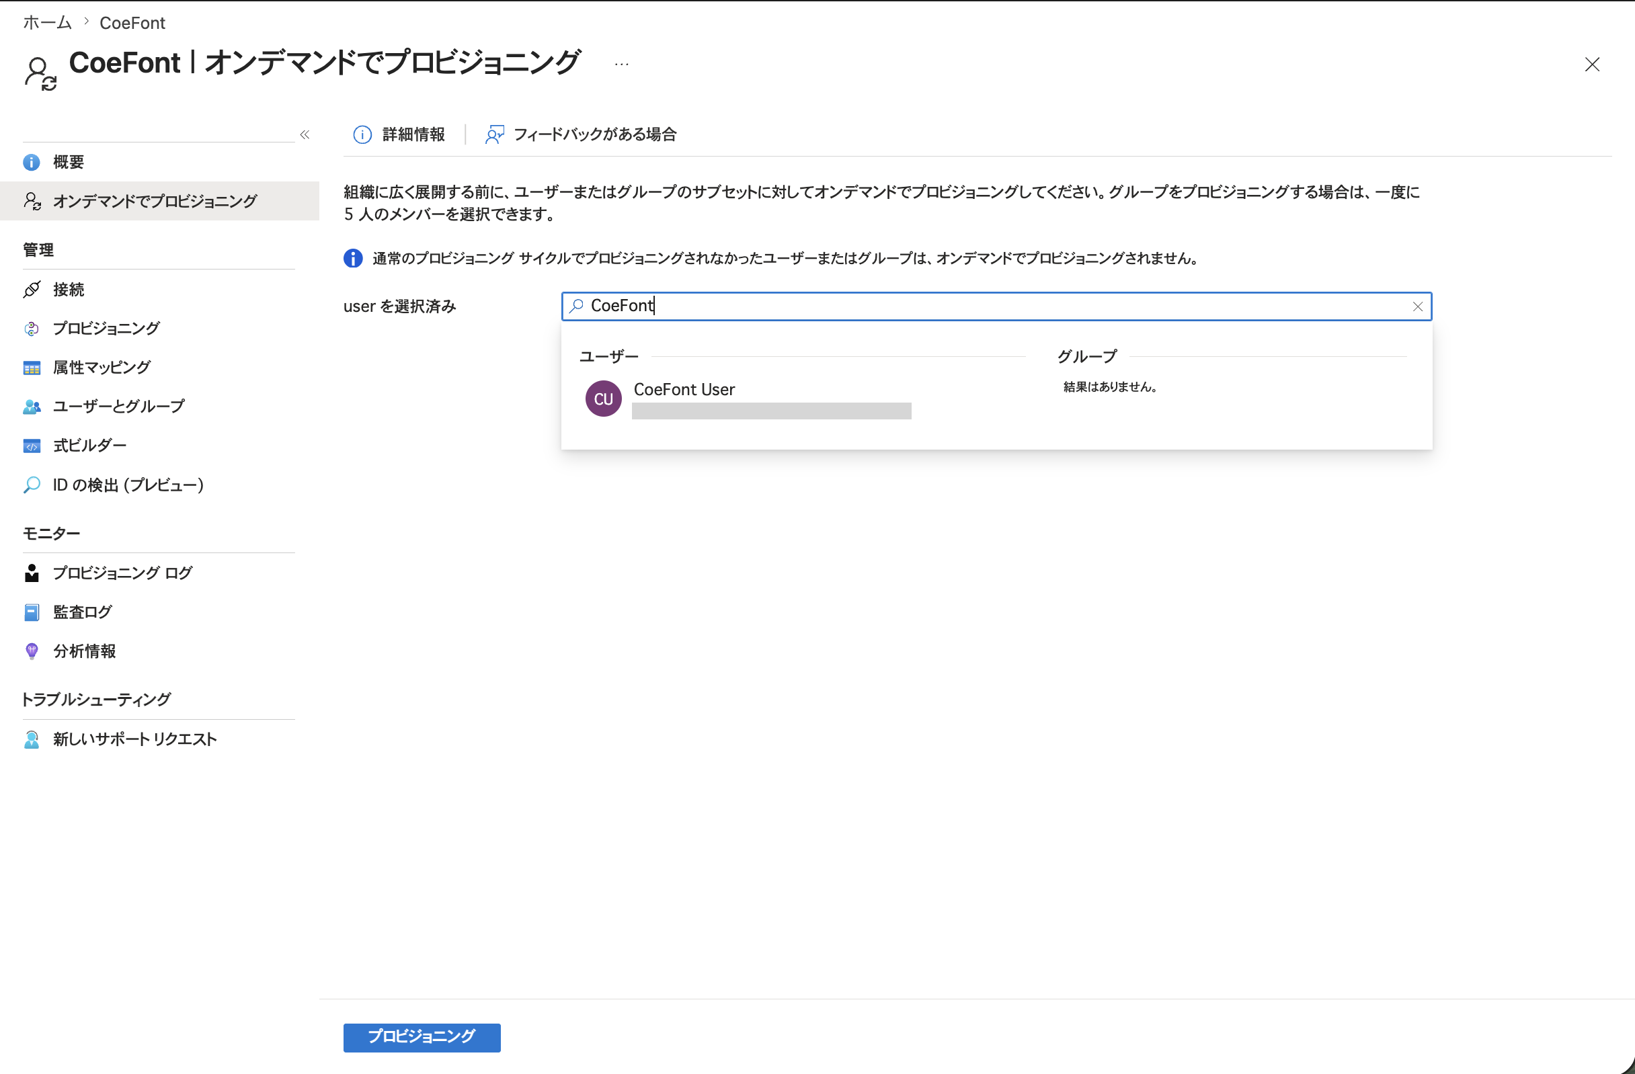Click the モニター section heading
This screenshot has width=1635, height=1074.
click(x=52, y=534)
